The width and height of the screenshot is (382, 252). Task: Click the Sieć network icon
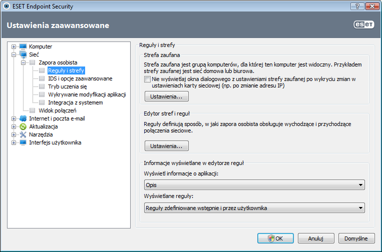(x=23, y=54)
